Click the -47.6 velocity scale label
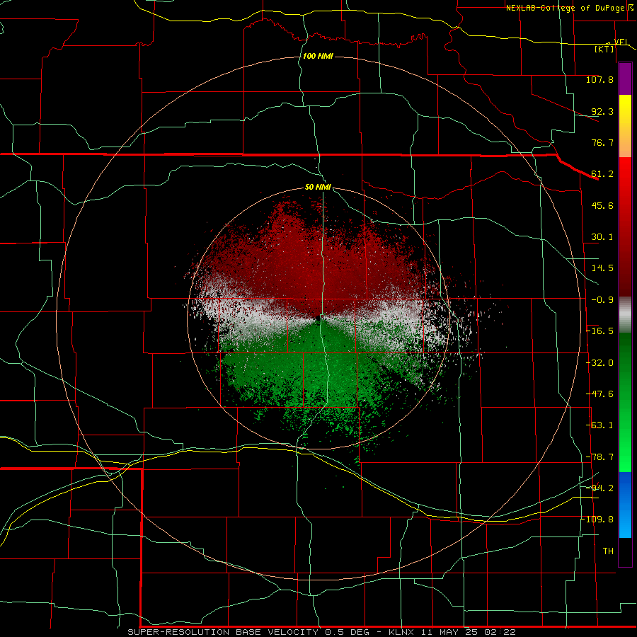The image size is (637, 637). pos(599,394)
